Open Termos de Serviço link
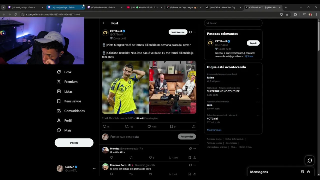 tap(214, 139)
